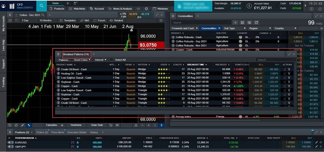Open Positions panel hamburger menu
Image resolution: width=324 pixels, height=152 pixels.
(x=10, y=132)
